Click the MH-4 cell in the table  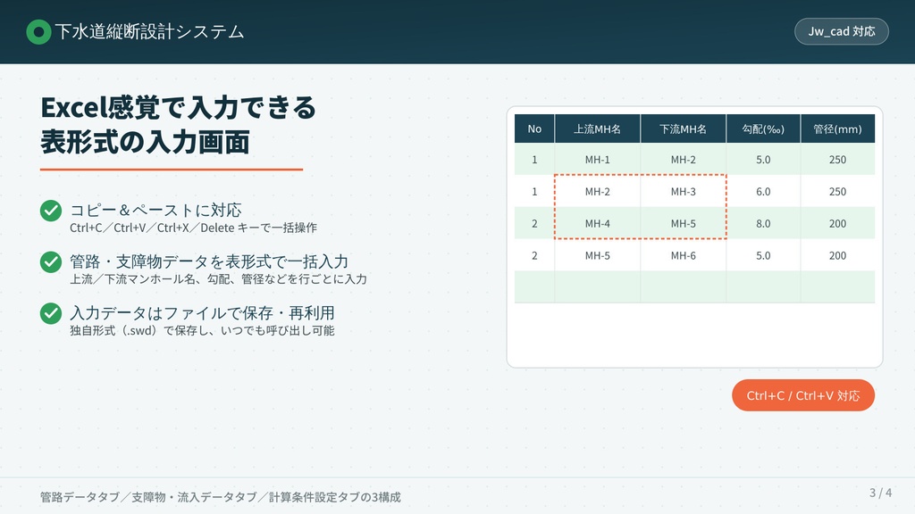click(597, 223)
